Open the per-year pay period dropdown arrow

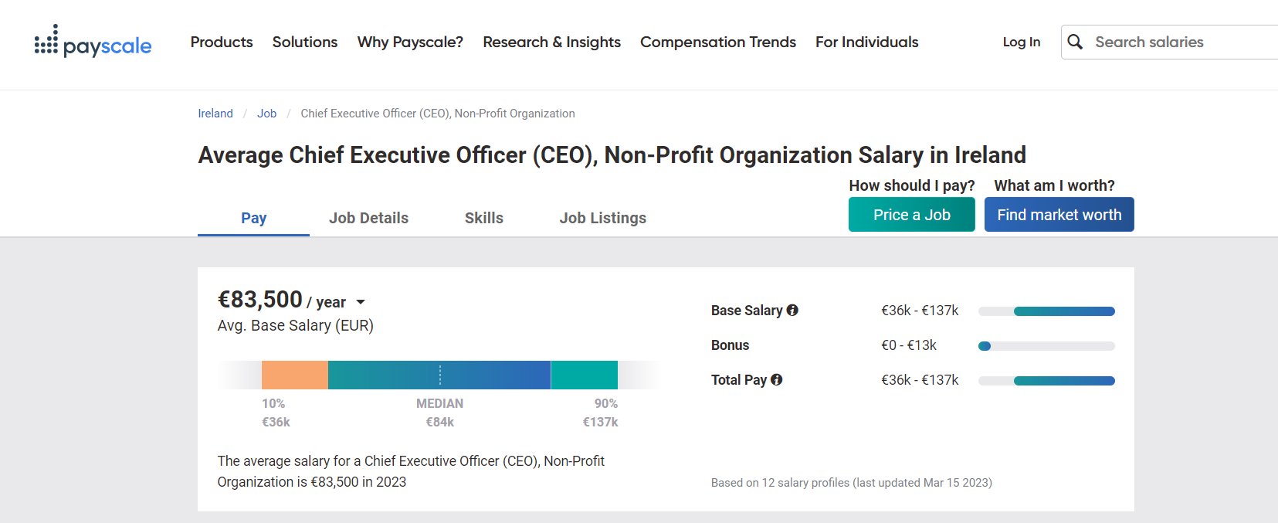pos(360,302)
